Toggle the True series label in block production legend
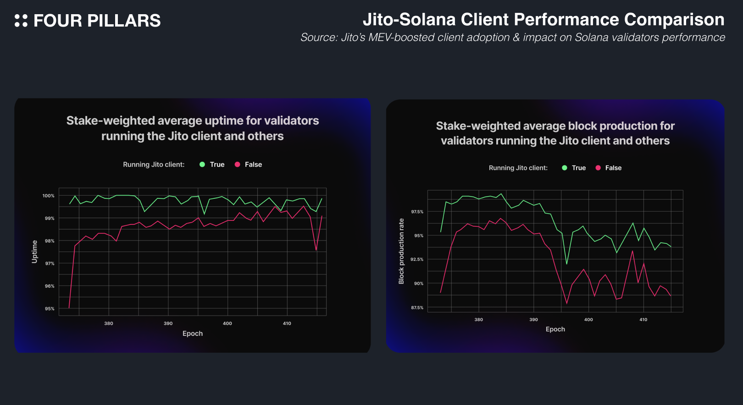This screenshot has width=743, height=405. tap(579, 168)
